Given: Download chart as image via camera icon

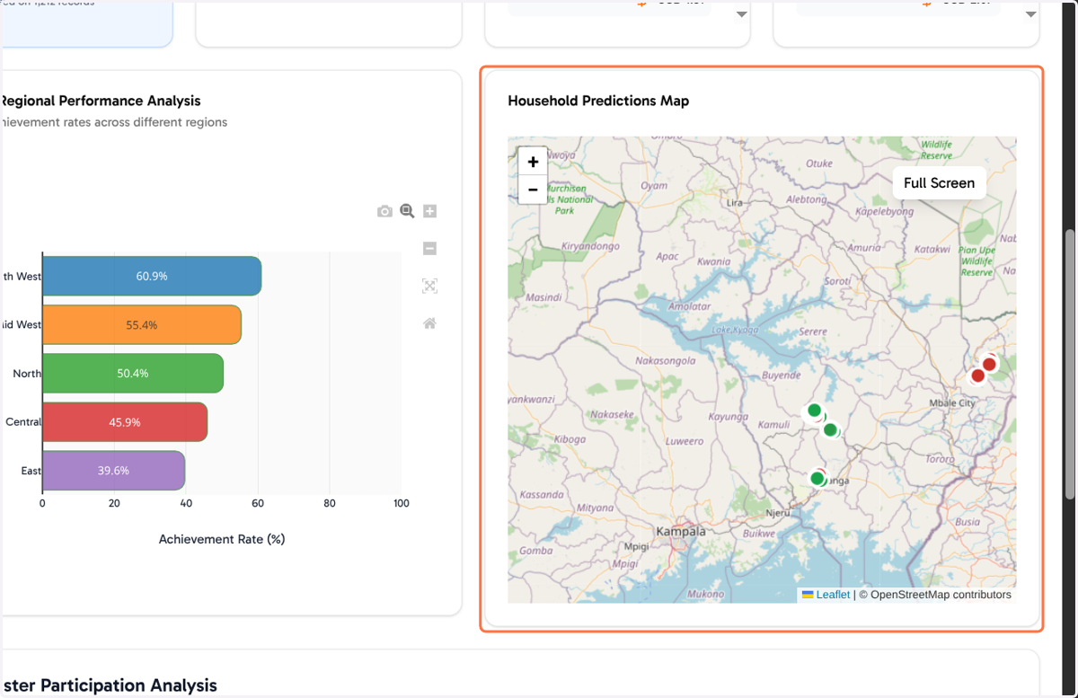Looking at the screenshot, I should [384, 211].
